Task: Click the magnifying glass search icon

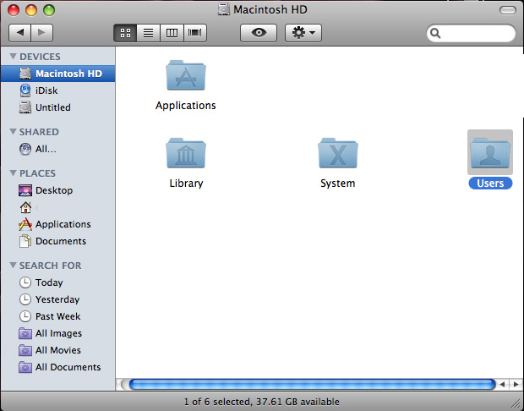Action: pyautogui.click(x=435, y=33)
